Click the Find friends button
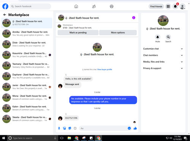This screenshot has height=141, width=190. 156,6
